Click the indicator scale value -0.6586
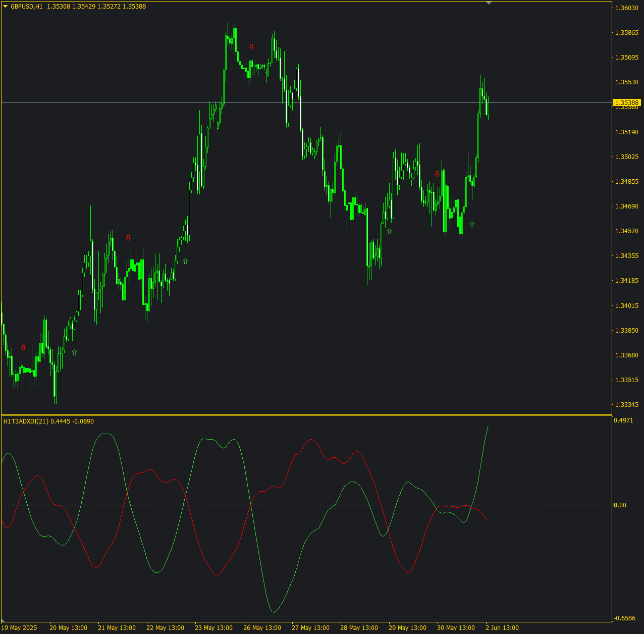644x634 pixels. [625, 618]
